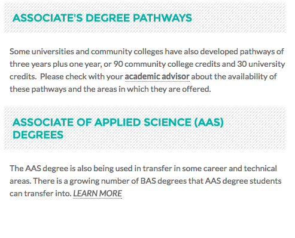
Task: Click the phrase "growing number" in second paragraph
Action: pyautogui.click(x=99, y=181)
